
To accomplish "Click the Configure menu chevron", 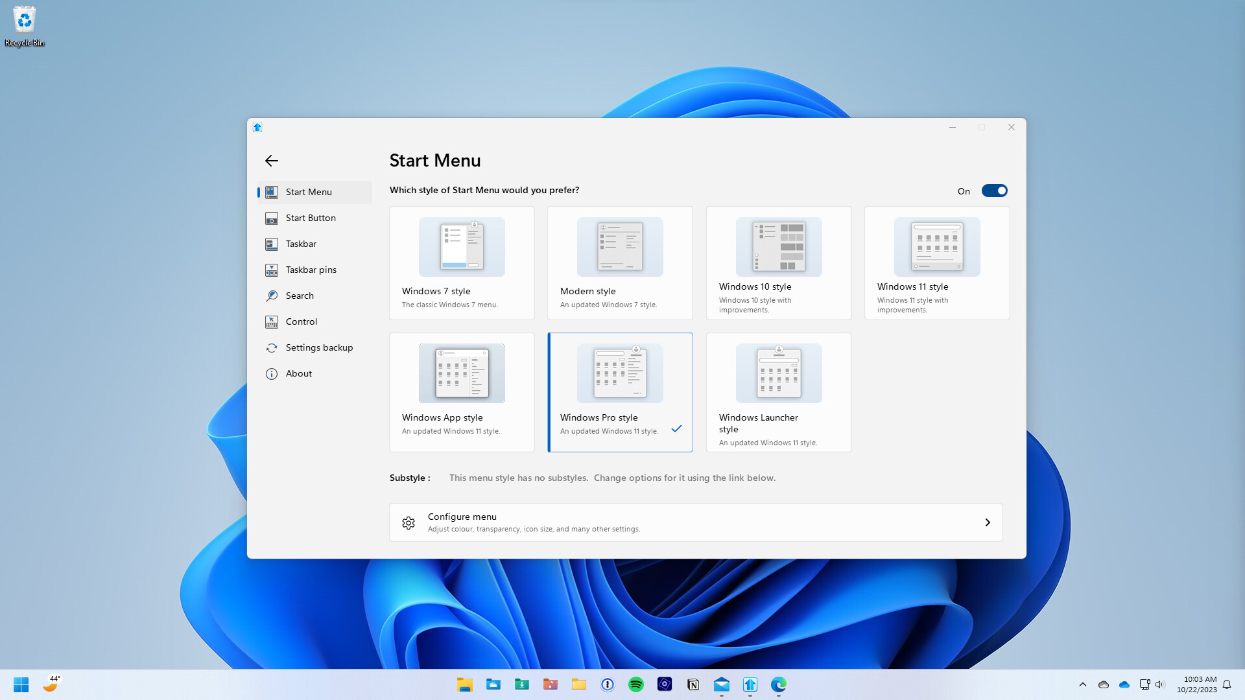I will 988,522.
